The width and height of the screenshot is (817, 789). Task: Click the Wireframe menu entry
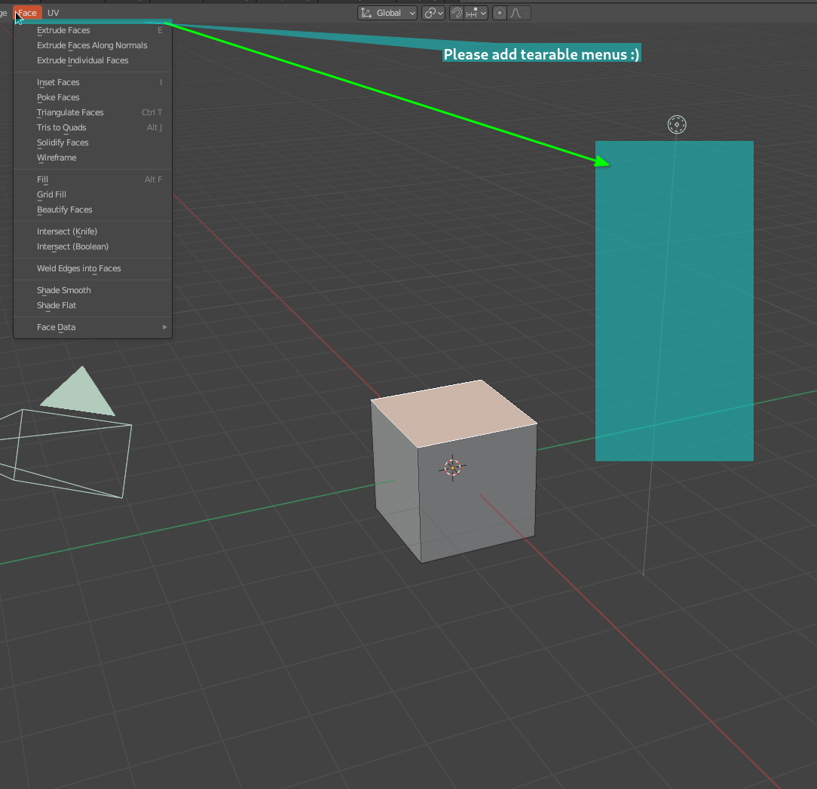93,158
